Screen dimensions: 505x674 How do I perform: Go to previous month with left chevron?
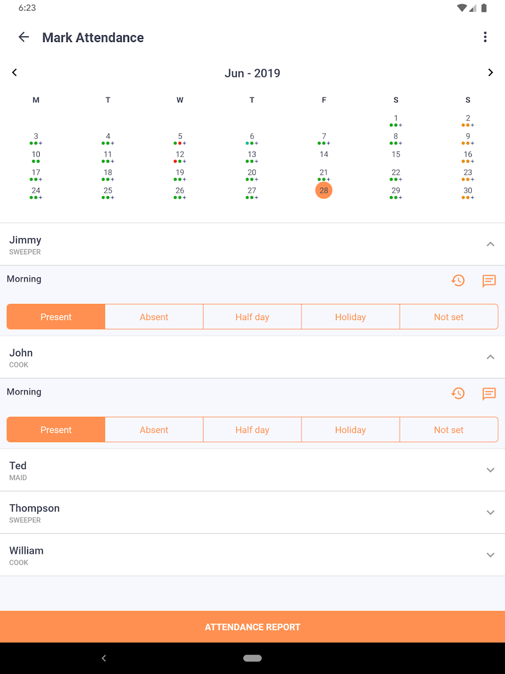(x=14, y=72)
